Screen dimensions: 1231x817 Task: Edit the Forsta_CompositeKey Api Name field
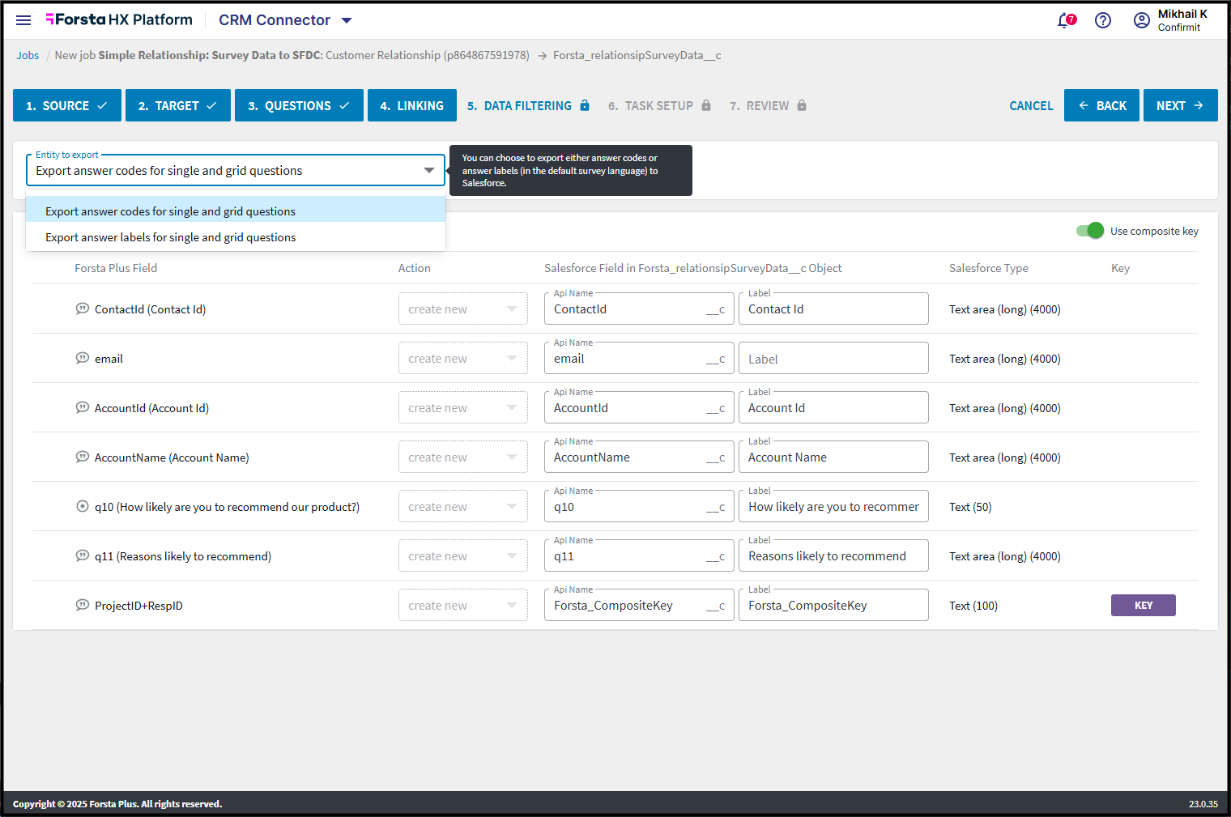coord(639,605)
